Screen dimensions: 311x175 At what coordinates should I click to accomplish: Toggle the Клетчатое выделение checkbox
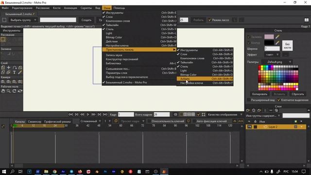(x=278, y=100)
